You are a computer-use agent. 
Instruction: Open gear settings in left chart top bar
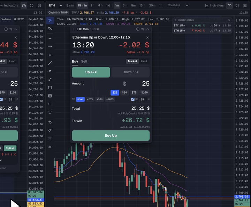(39, 6)
